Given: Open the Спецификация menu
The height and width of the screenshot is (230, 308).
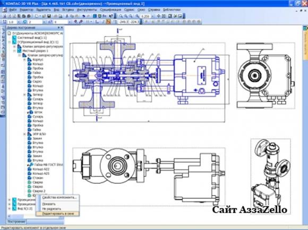Looking at the screenshot, I should pyautogui.click(x=110, y=10).
